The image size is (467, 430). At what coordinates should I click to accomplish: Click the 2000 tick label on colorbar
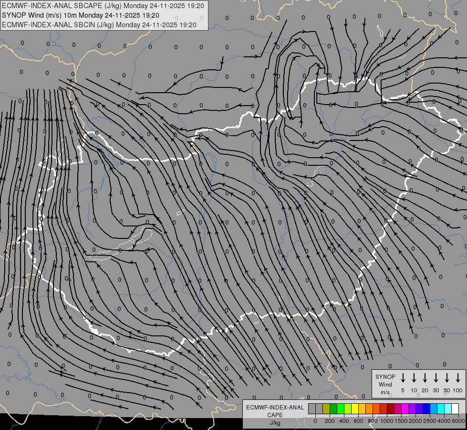click(x=415, y=421)
